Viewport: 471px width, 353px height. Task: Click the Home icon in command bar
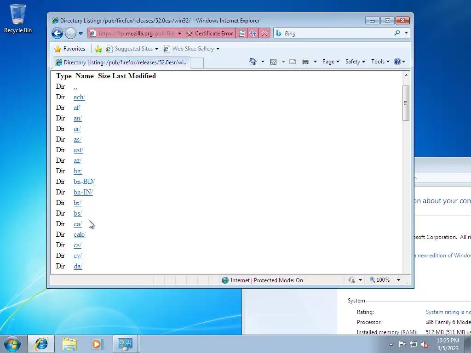tap(253, 62)
